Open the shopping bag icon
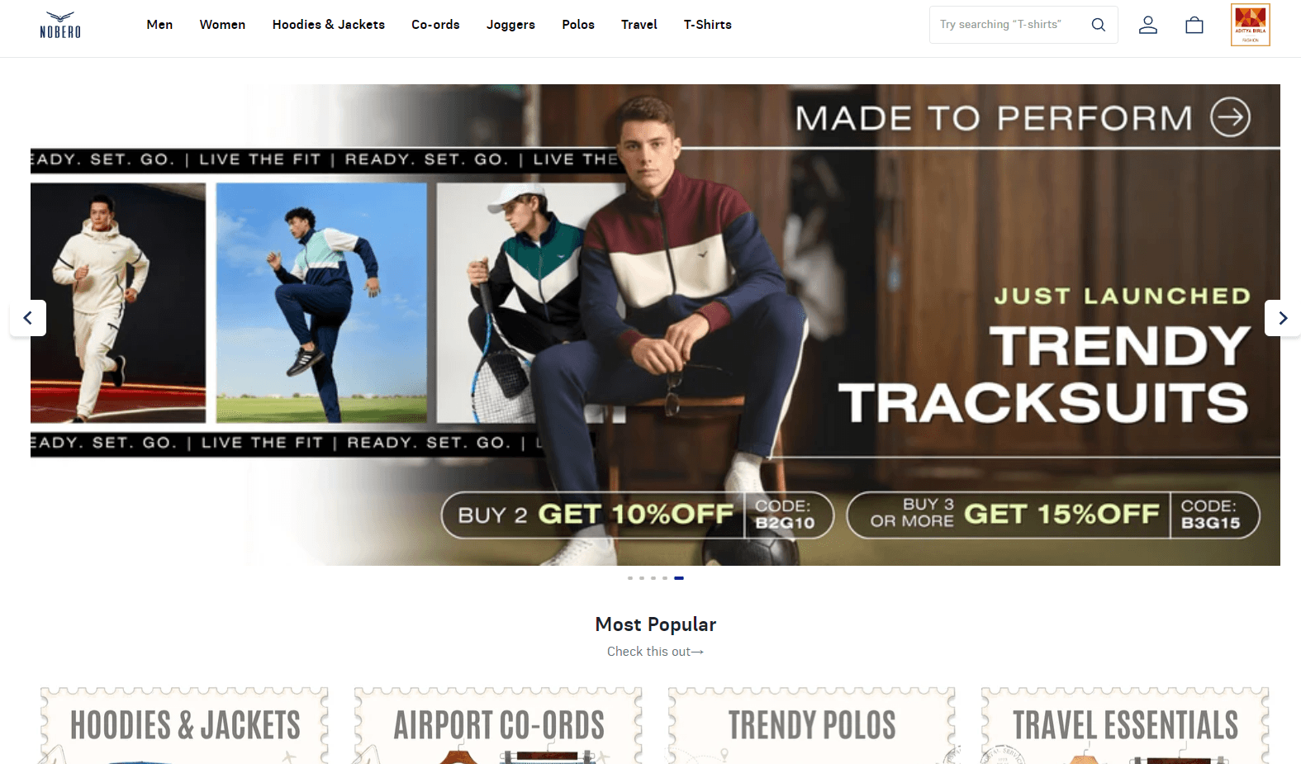The width and height of the screenshot is (1301, 764). click(x=1194, y=25)
